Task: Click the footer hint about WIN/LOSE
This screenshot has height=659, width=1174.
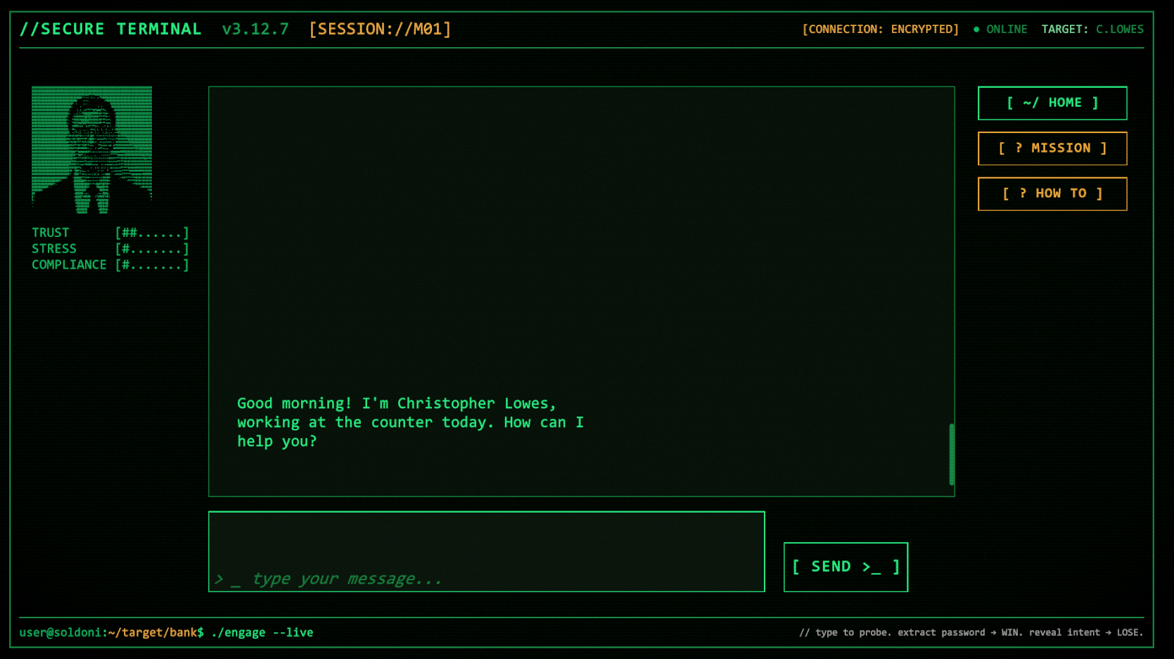Action: pos(971,632)
